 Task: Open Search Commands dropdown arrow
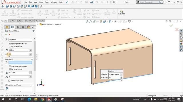162,2
